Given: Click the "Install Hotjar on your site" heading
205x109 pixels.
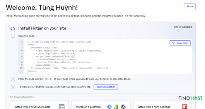Looking at the screenshot, I should [x=42, y=28].
